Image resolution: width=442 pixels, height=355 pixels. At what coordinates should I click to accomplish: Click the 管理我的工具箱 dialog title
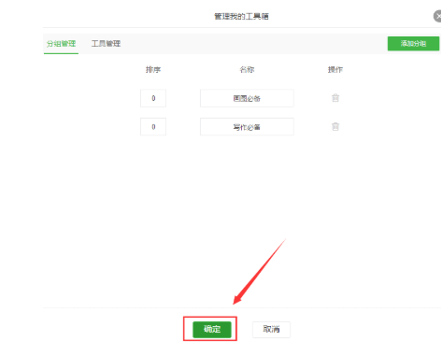click(x=241, y=16)
